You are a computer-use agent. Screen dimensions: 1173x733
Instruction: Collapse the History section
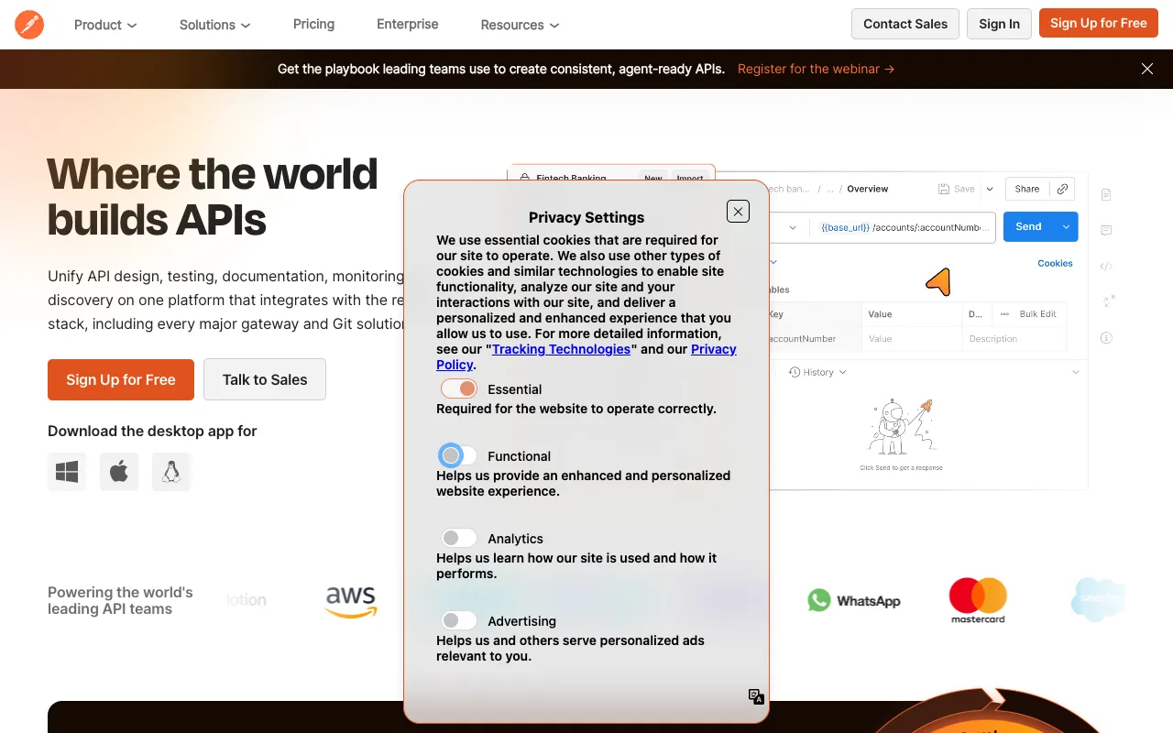click(x=1075, y=371)
